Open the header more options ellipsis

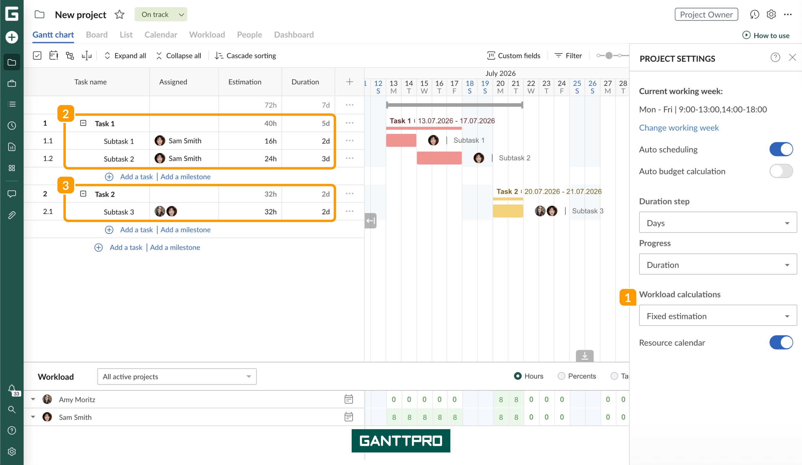pos(788,15)
